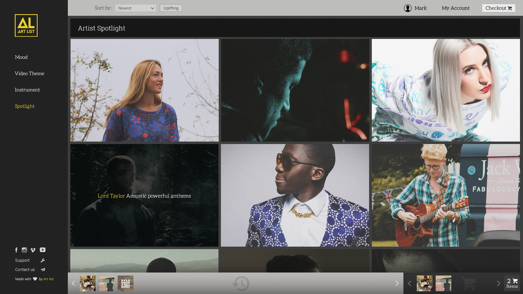The height and width of the screenshot is (294, 523).
Task: Open the Vimeo social icon
Action: click(33, 250)
